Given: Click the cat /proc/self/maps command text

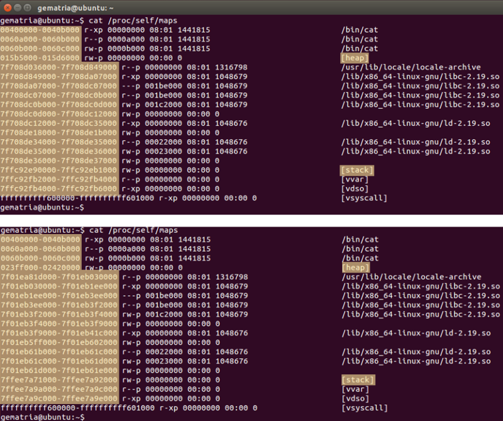Looking at the screenshot, I should point(126,20).
